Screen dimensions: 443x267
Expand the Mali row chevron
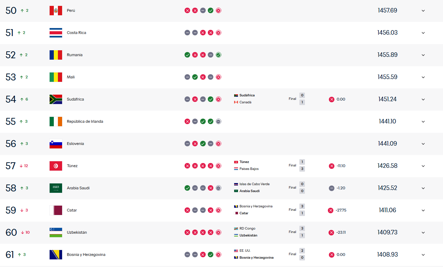(423, 77)
